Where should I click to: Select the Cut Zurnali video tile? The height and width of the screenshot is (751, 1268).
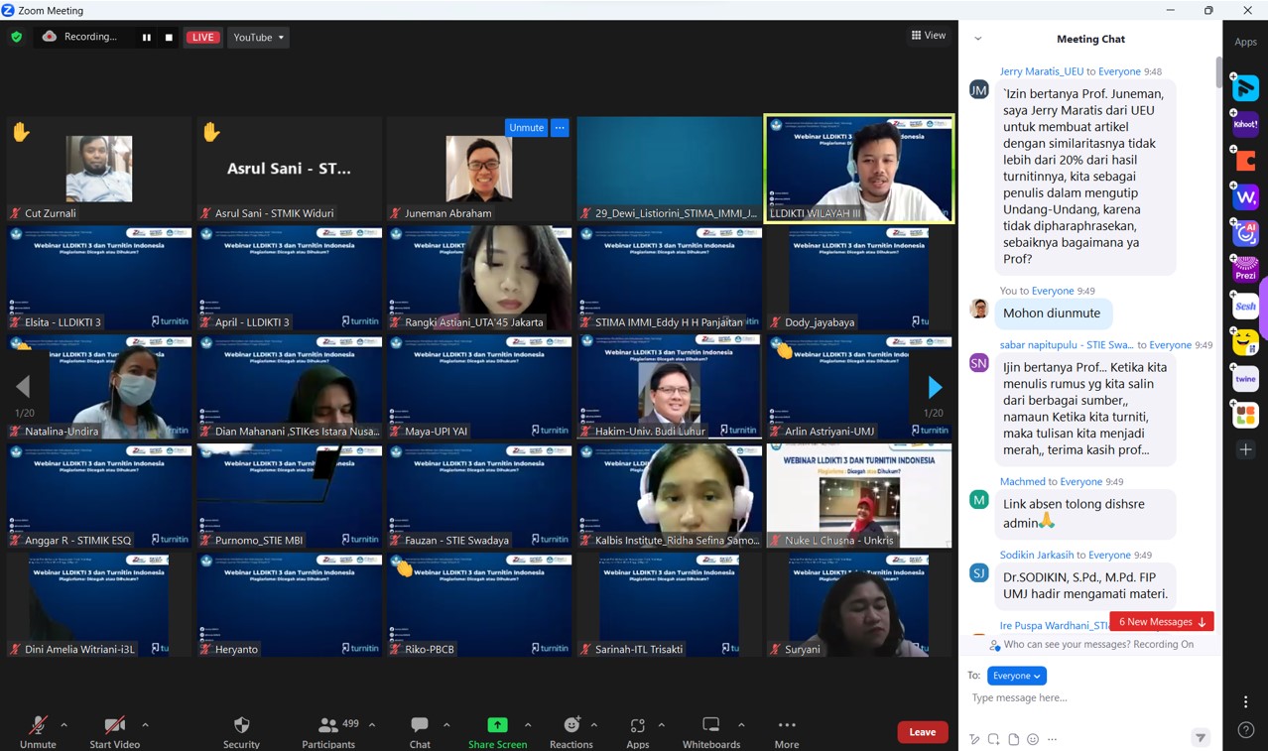click(98, 169)
